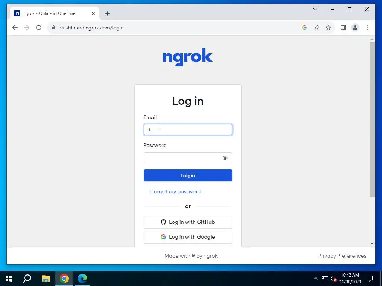Viewport: 382px width, 286px height.
Task: Open network status tray icon
Action: 325,279
